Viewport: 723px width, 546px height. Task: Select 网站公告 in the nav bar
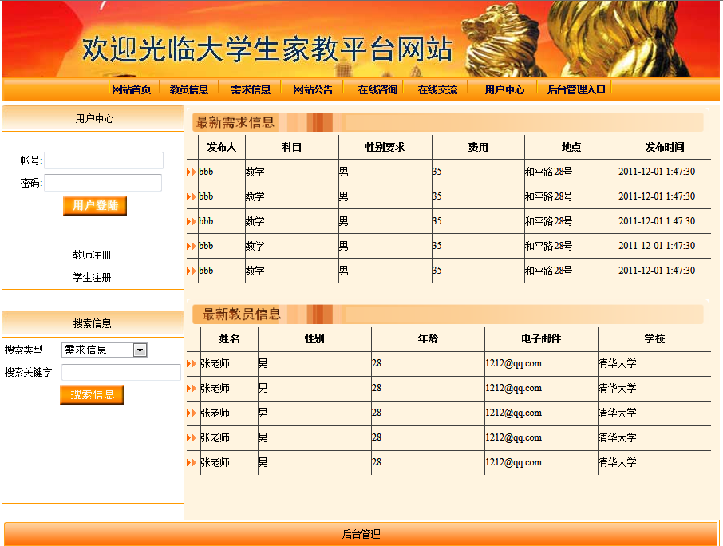[x=313, y=89]
